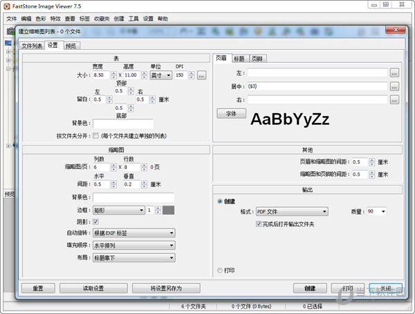Viewport: 415px width, 314px height.
Task: Click the bottom 打印 button
Action: tap(348, 288)
